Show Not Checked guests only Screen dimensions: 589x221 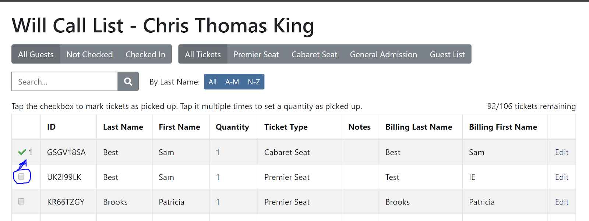pyautogui.click(x=89, y=54)
